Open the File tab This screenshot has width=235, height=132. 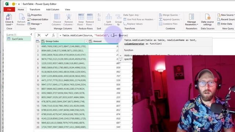point(9,10)
